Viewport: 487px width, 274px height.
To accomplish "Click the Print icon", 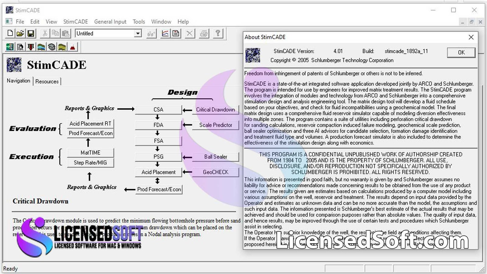I will click(x=204, y=33).
